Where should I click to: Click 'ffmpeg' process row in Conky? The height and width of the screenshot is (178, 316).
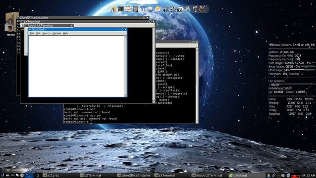(290, 103)
